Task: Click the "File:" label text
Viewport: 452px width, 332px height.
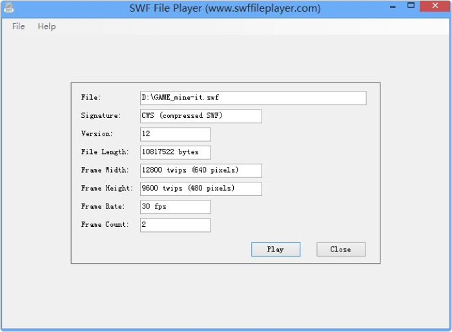Action: [x=91, y=97]
